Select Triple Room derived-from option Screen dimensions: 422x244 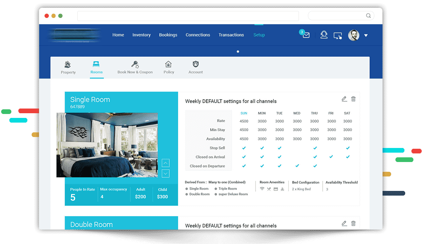225,189
